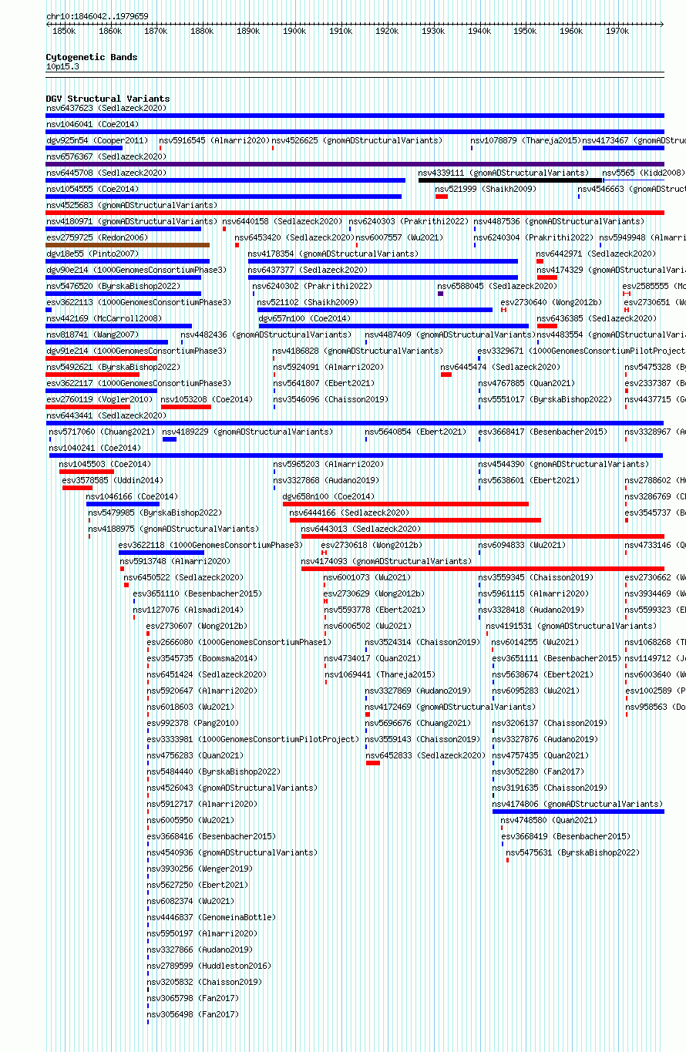This screenshot has width=686, height=1052.
Task: Open the nsv5492621 (ByrskaBishop2022) label
Action: 113,367
